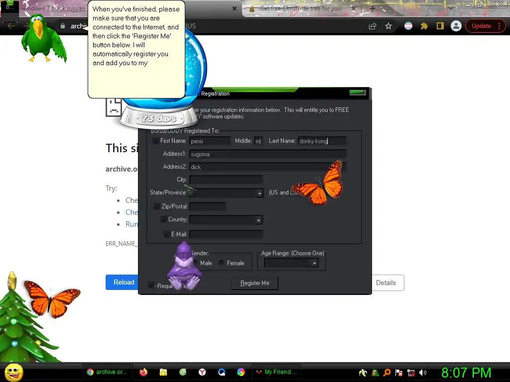Click the 8:07 PM clock
This screenshot has height=382, width=510.
466,373
